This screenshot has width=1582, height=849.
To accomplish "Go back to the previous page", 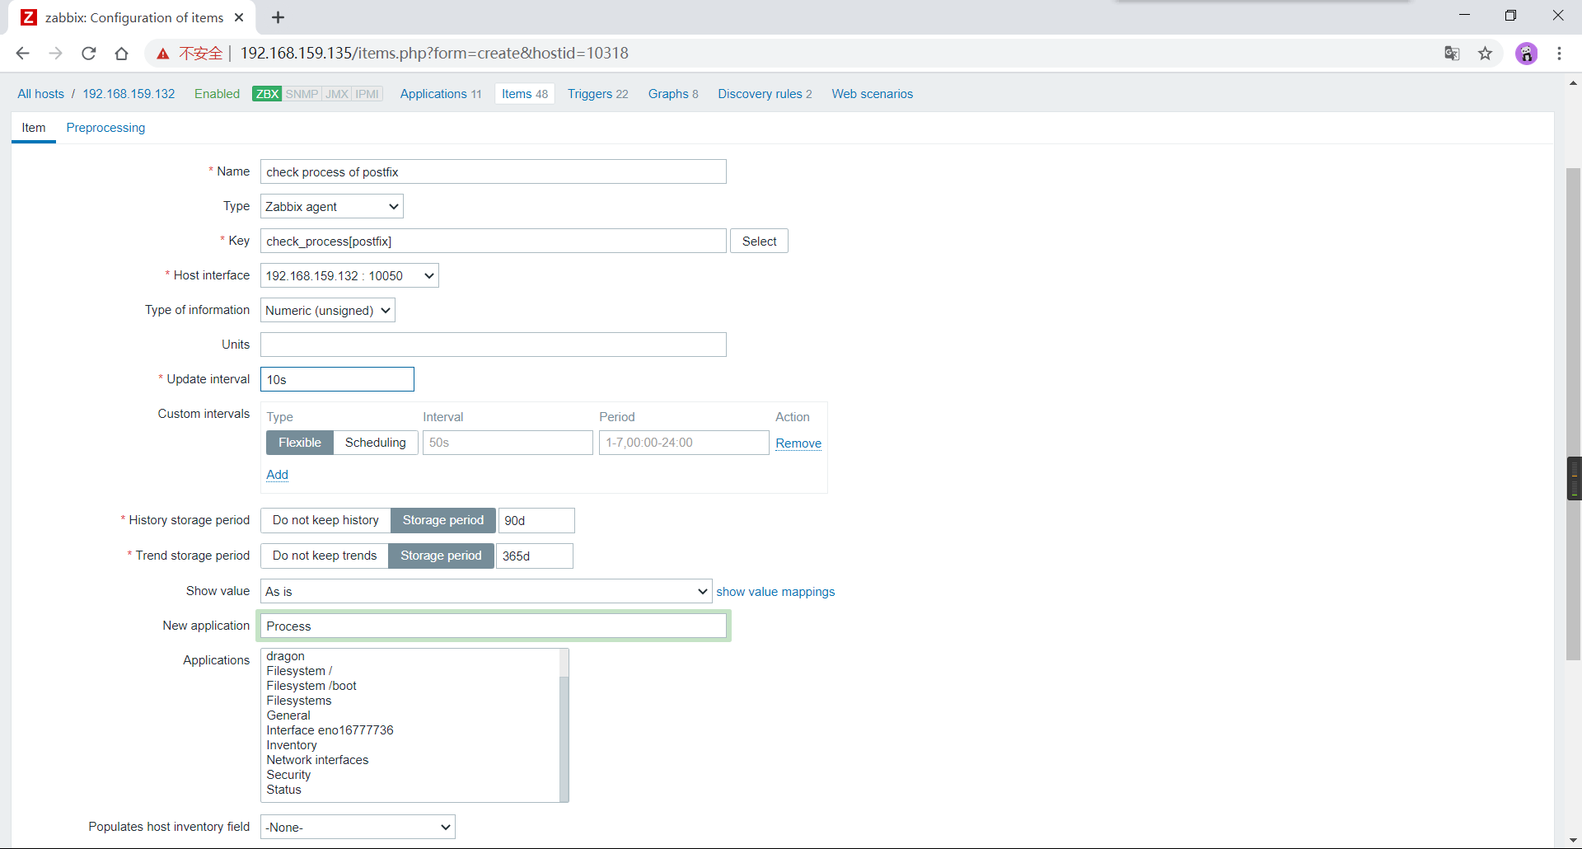I will point(22,54).
